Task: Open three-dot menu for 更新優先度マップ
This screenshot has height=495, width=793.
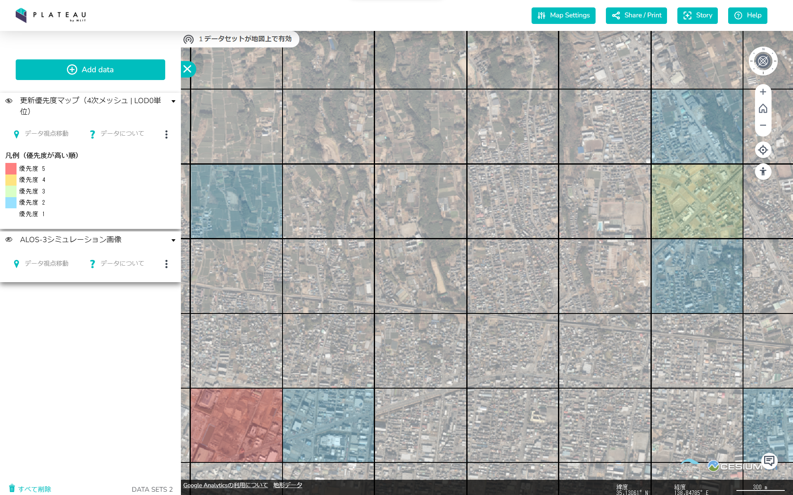Action: tap(166, 134)
